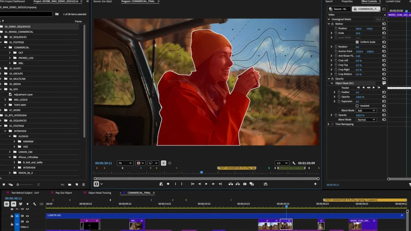The width and height of the screenshot is (411, 231).
Task: Toggle insert sequences as nests button
Action: (x=6, y=204)
